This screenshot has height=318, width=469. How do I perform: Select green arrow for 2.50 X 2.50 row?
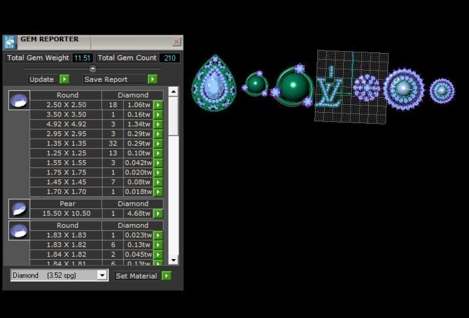pos(158,105)
